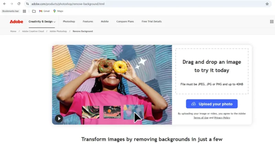This screenshot has height=144, width=275.
Task: Open the apps grid in bookmarks bar
Action: point(24,11)
